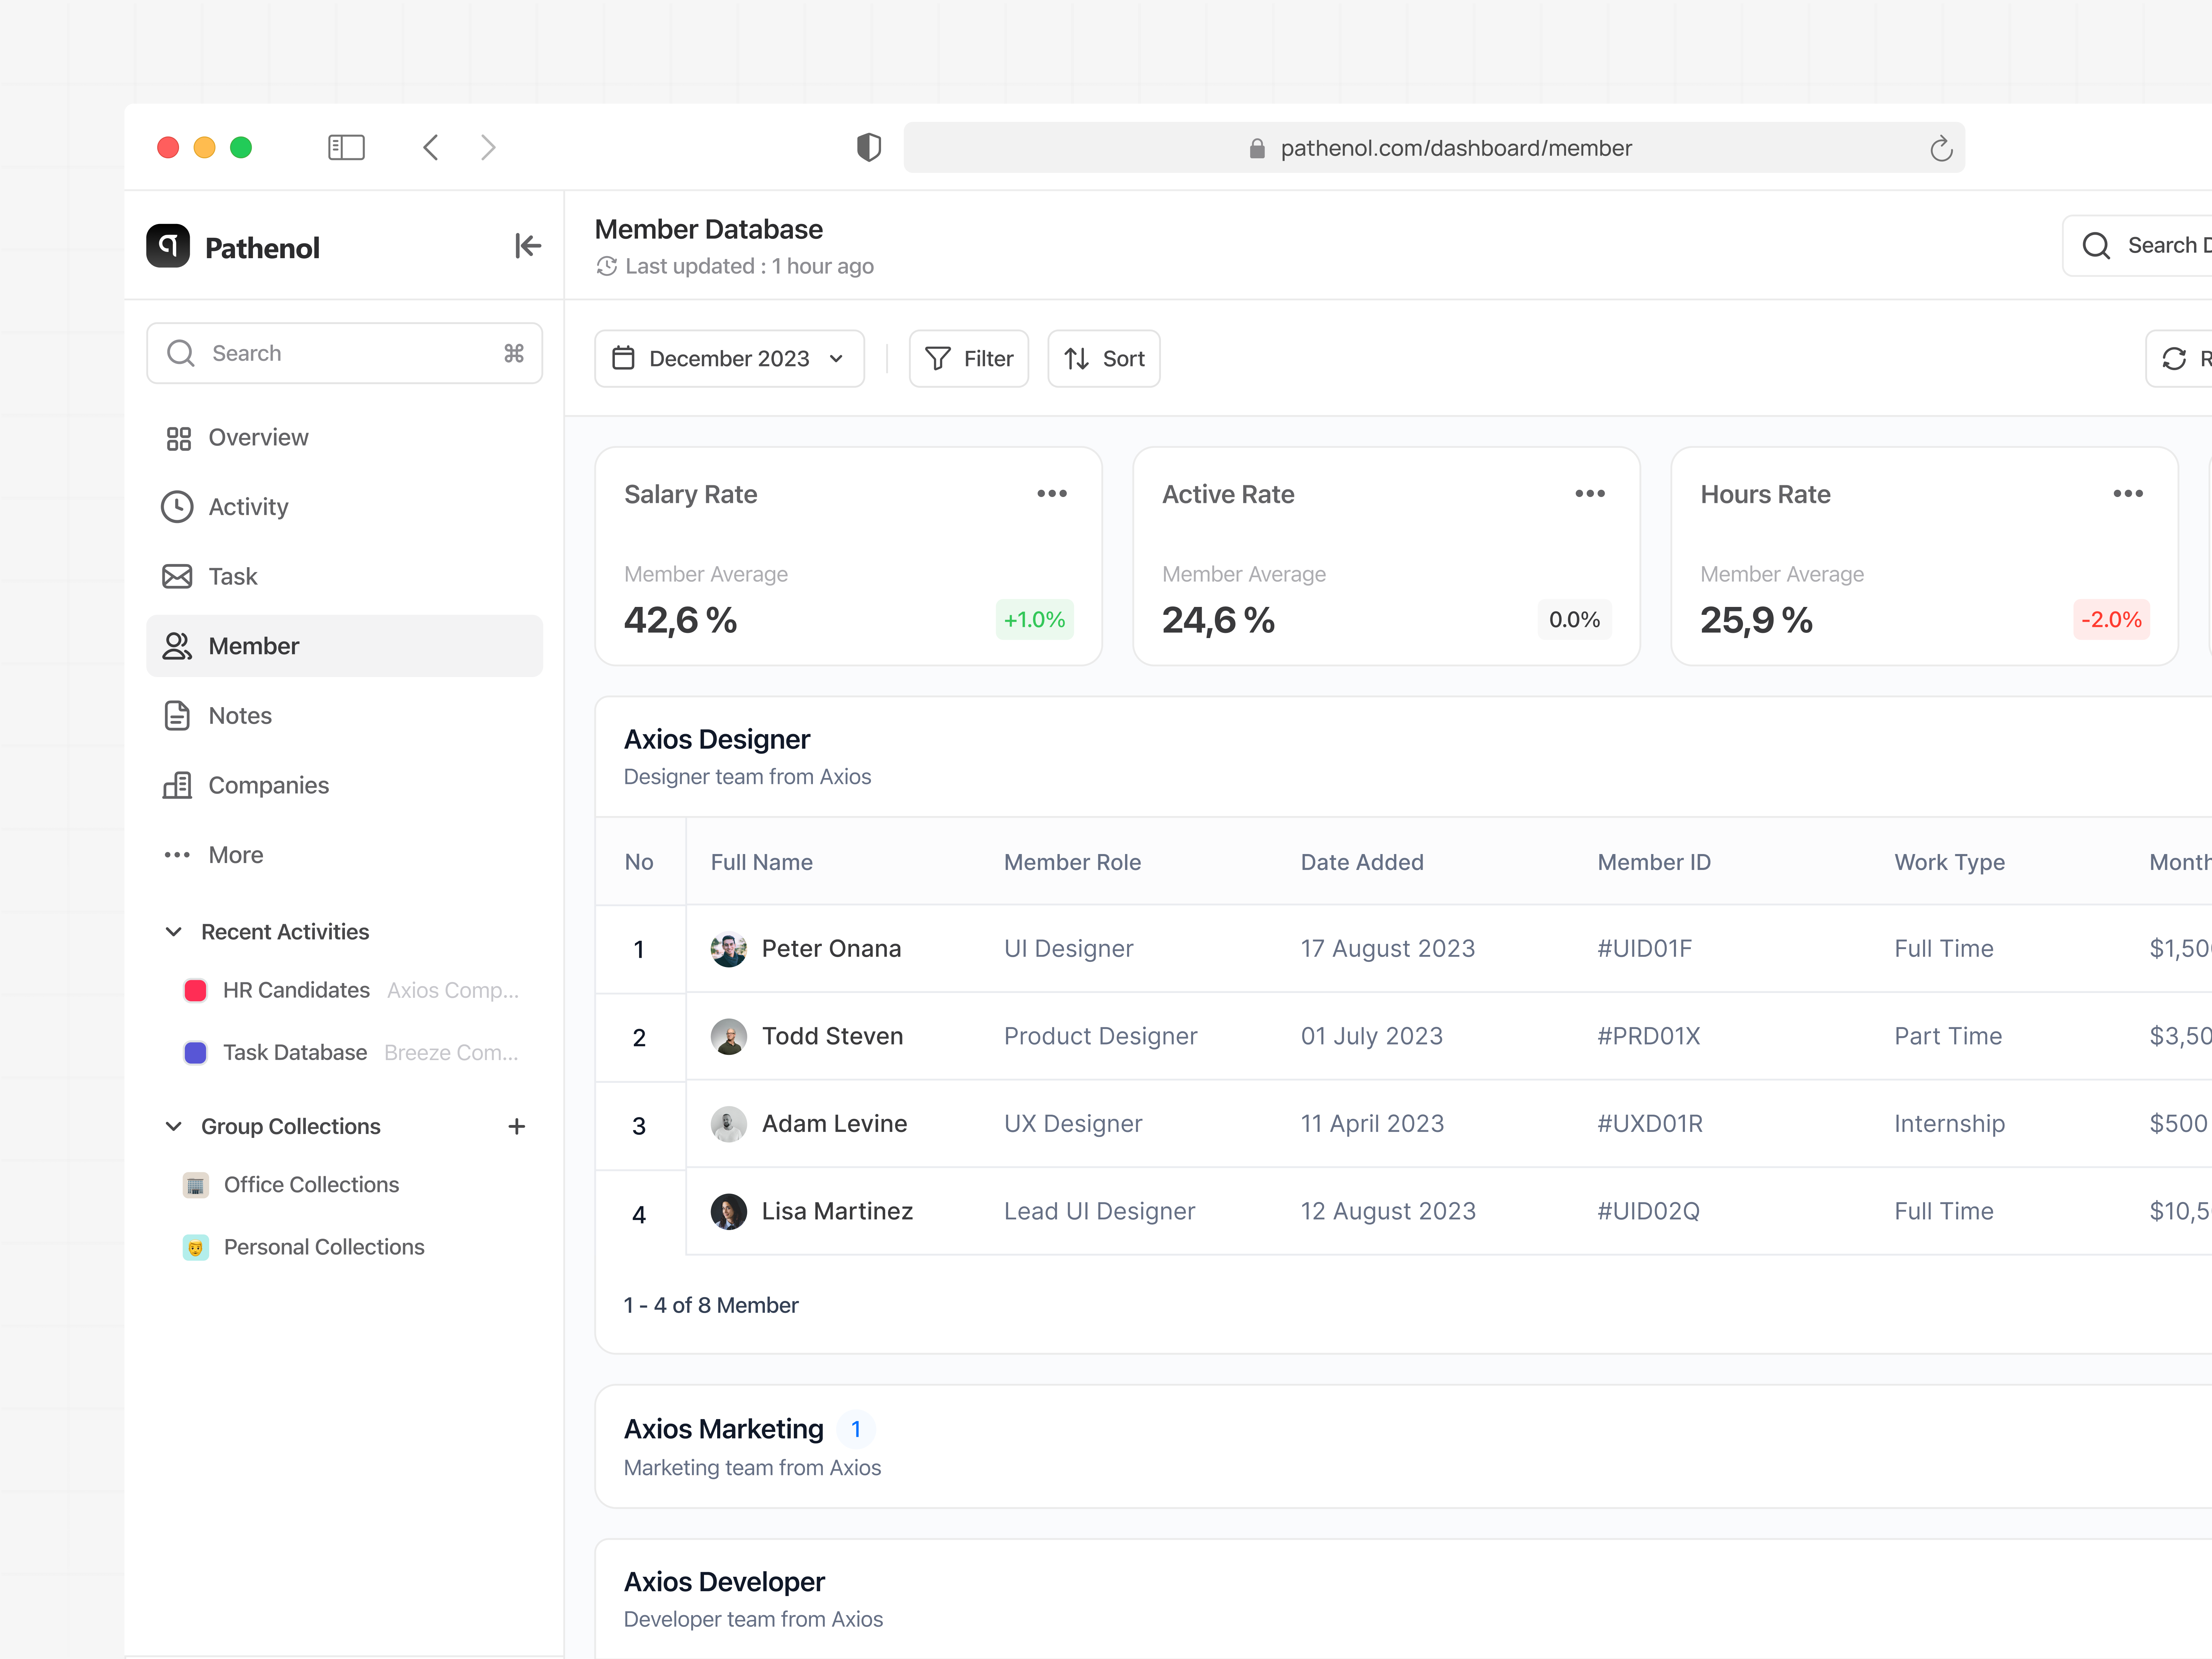Toggle the browser sidebar icon
2212x1659 pixels.
tap(346, 148)
